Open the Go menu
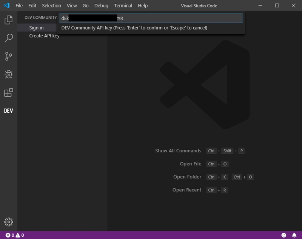 point(86,6)
